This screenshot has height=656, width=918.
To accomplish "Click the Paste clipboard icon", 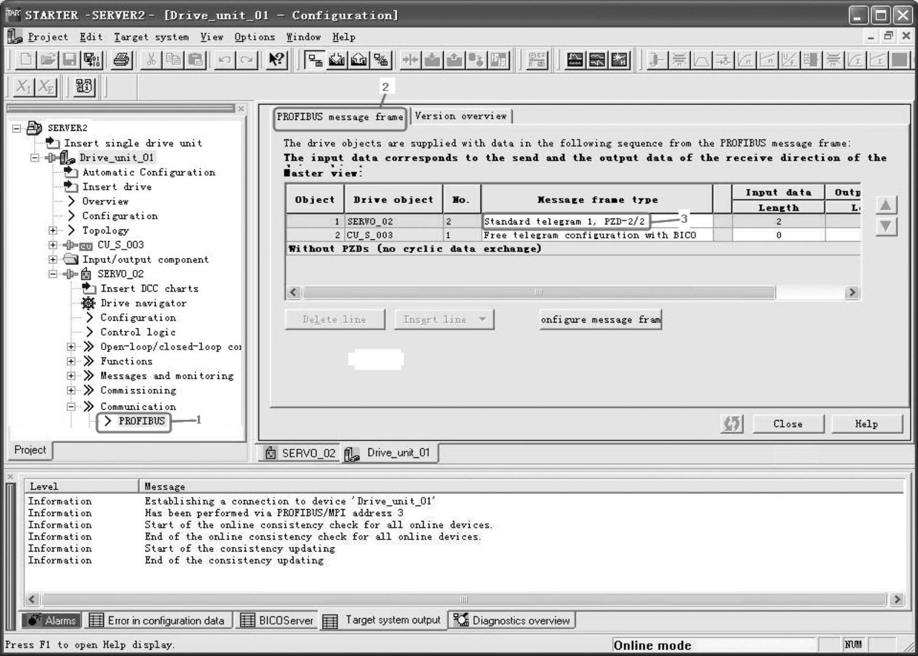I will (x=196, y=60).
